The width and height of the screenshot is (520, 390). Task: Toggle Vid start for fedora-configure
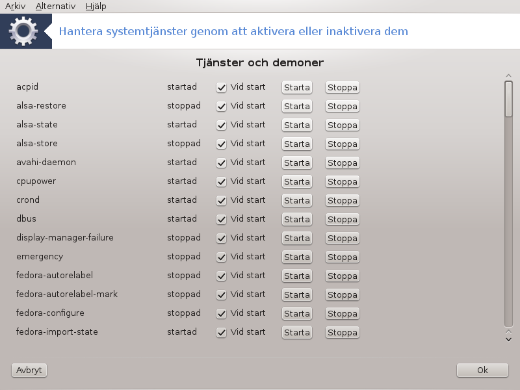pyautogui.click(x=221, y=314)
